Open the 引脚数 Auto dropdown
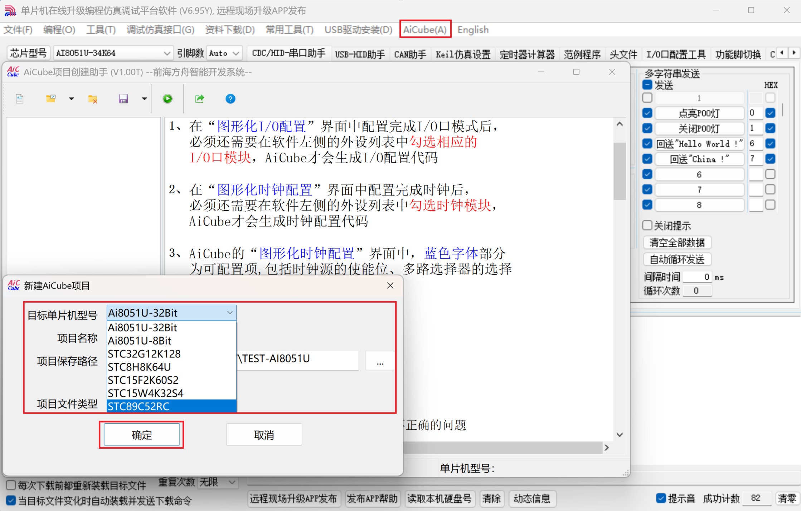801x511 pixels. (x=224, y=53)
